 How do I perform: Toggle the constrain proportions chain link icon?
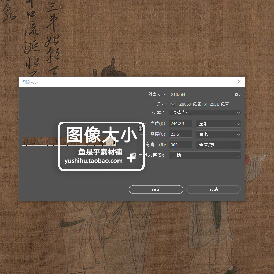click(x=140, y=129)
